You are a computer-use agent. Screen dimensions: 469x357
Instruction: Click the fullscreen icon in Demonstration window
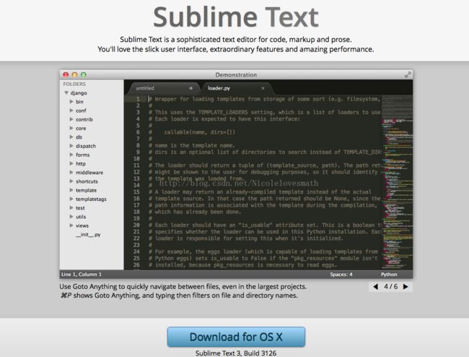coord(408,74)
